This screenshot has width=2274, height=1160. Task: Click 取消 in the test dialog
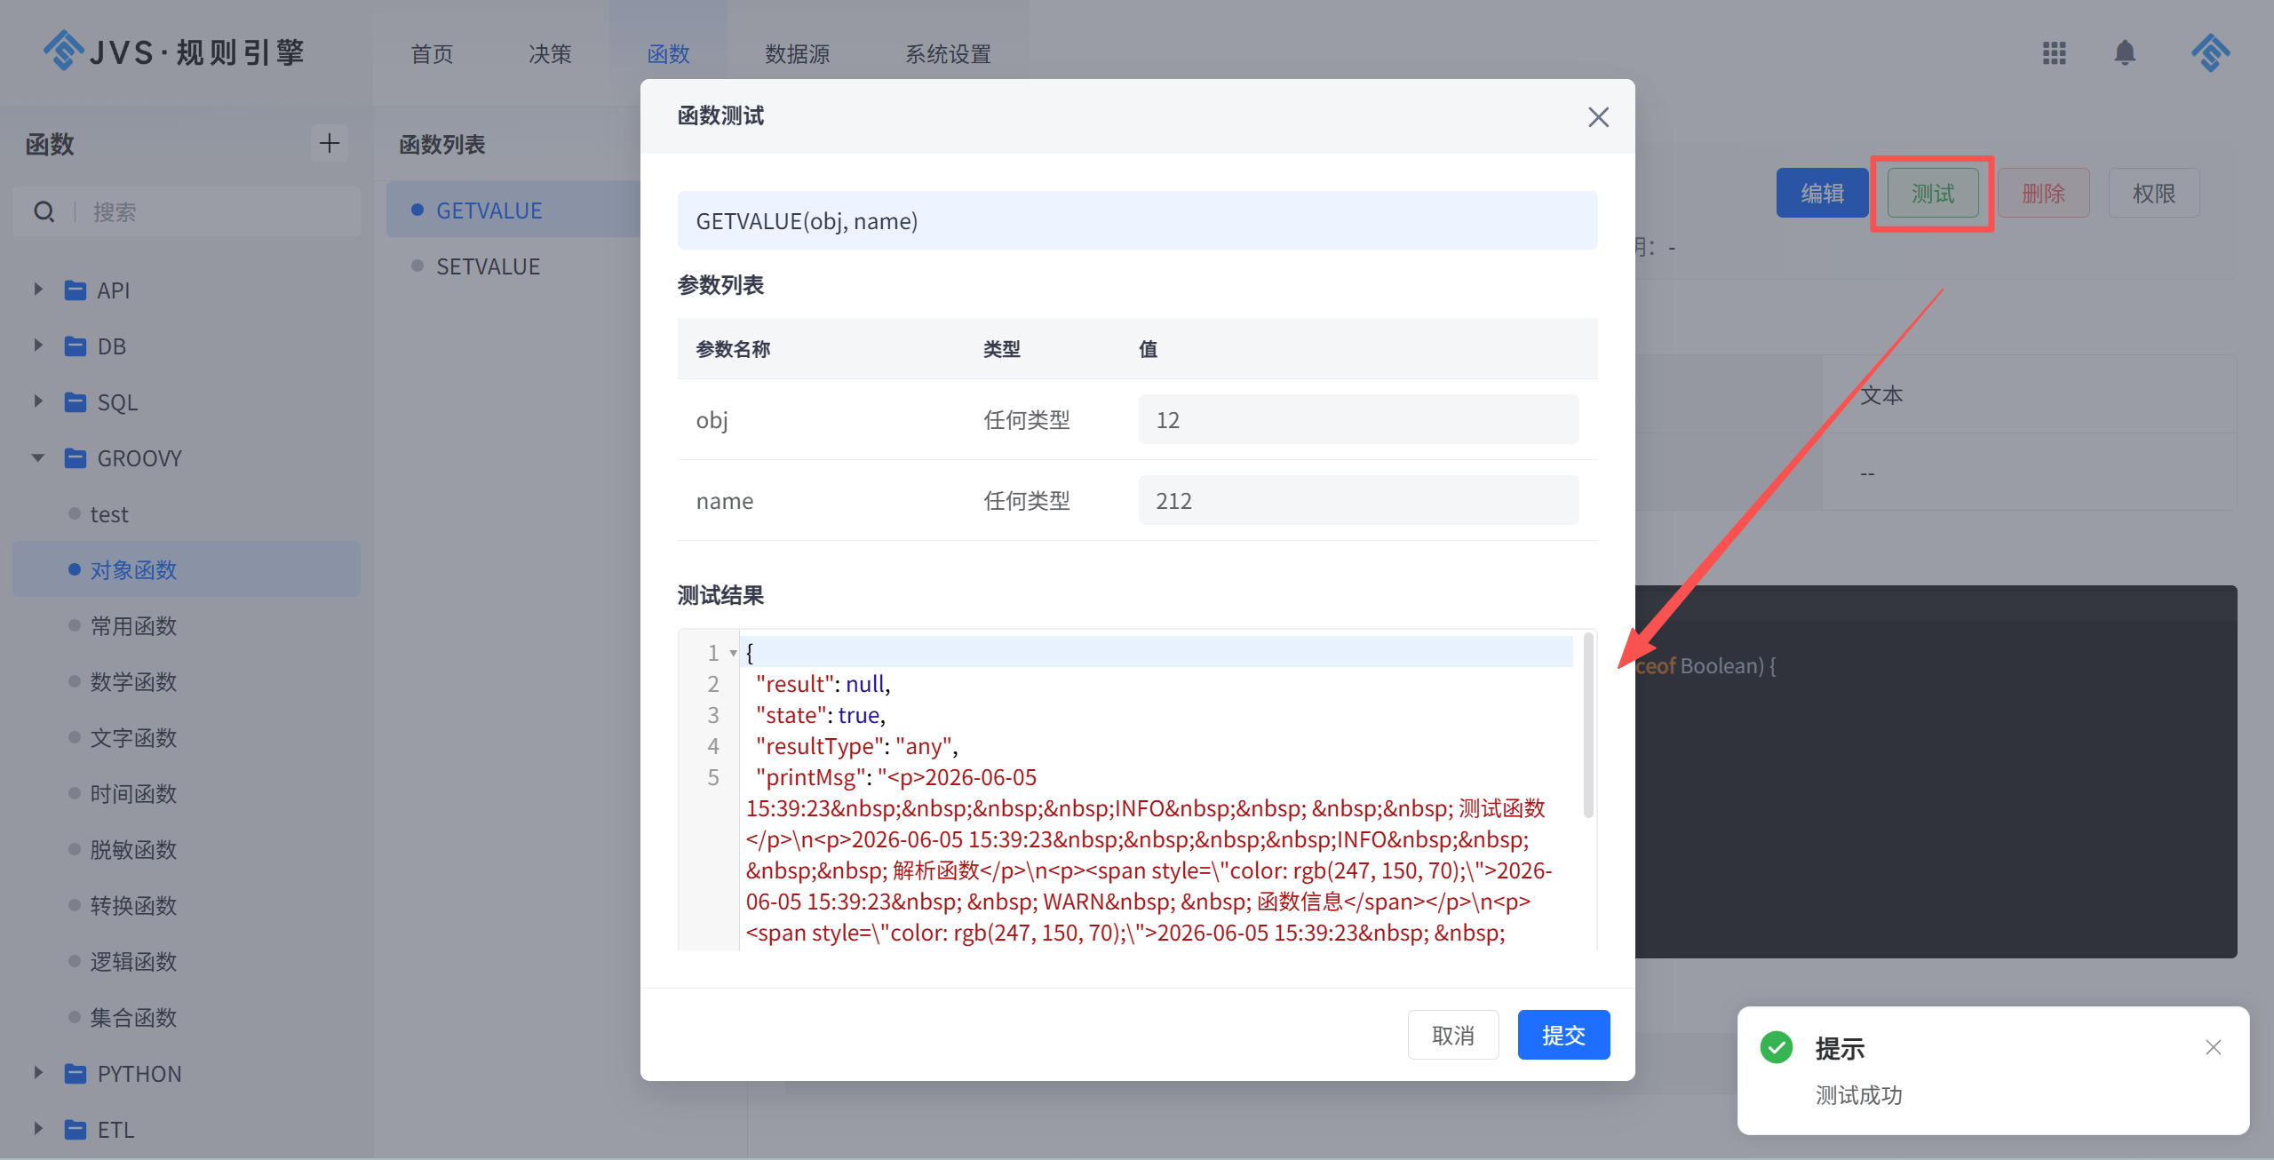pyautogui.click(x=1453, y=1035)
